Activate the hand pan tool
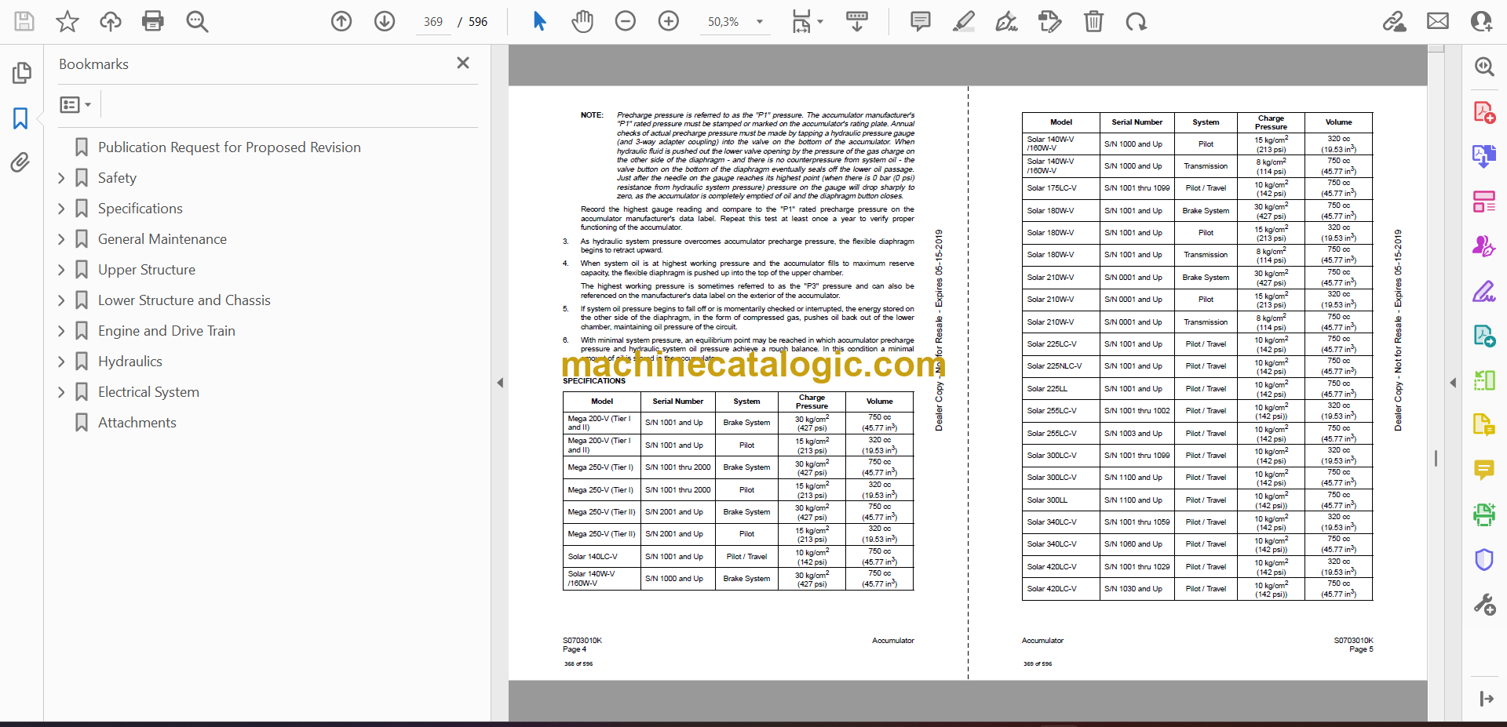The height and width of the screenshot is (727, 1507). coord(582,21)
